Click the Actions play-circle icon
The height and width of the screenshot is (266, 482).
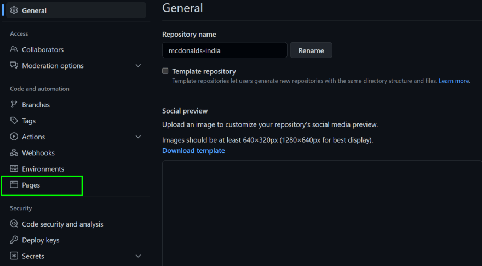click(14, 137)
